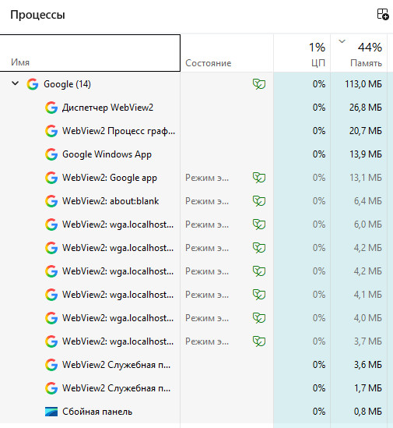Select the Сбойная панель process
The height and width of the screenshot is (428, 393).
pyautogui.click(x=196, y=412)
